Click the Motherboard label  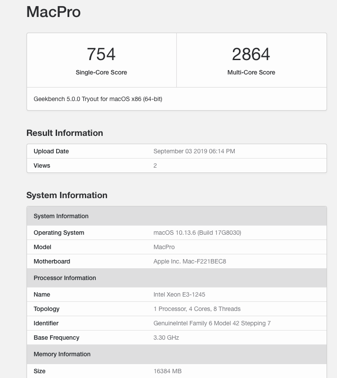tap(52, 261)
